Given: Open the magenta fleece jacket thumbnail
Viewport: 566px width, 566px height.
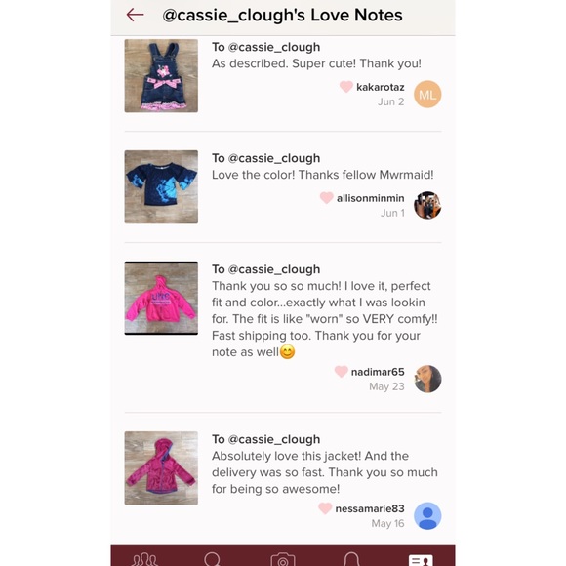Looking at the screenshot, I should (x=161, y=468).
